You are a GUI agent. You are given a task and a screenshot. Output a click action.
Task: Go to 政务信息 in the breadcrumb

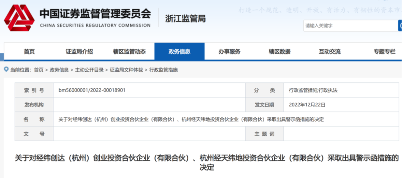(59, 70)
